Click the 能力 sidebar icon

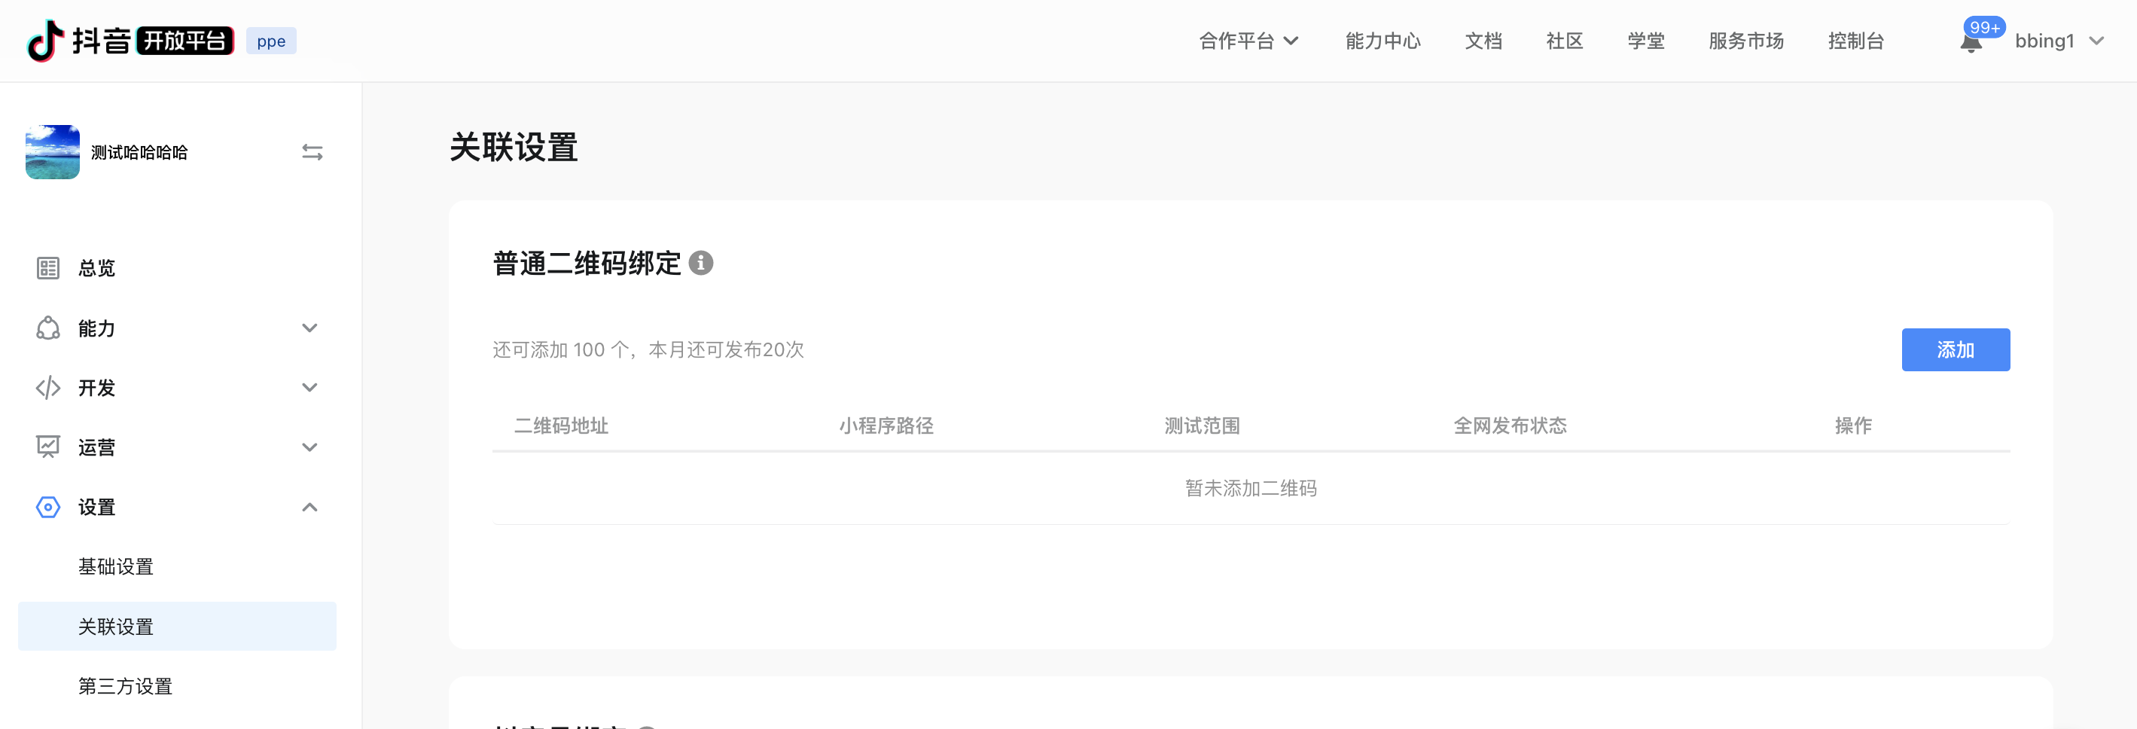(48, 328)
